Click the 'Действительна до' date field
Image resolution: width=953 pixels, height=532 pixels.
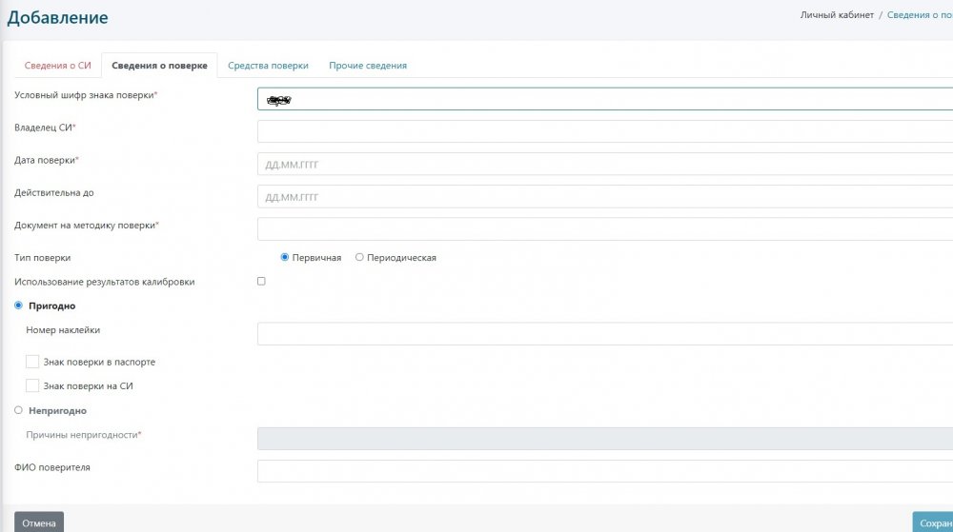(605, 196)
